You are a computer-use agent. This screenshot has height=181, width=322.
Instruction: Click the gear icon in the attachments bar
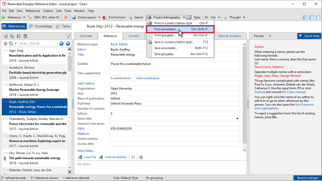(x=141, y=157)
